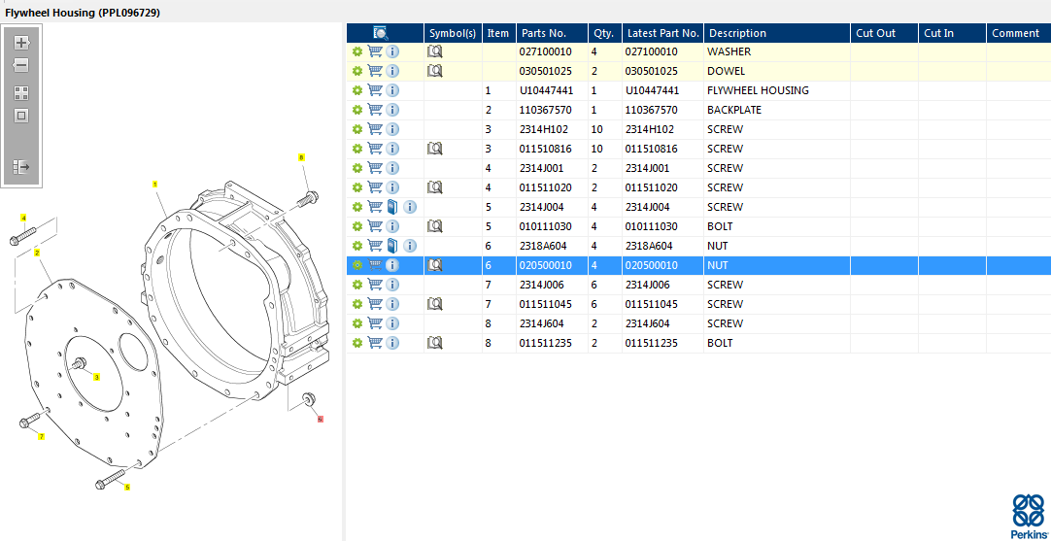Open info for BACKPLATE 110367570
Screen dimensions: 1051x541
pos(392,110)
